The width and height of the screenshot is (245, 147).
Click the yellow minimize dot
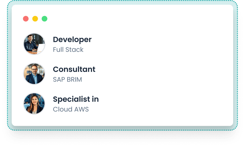[x=35, y=19]
